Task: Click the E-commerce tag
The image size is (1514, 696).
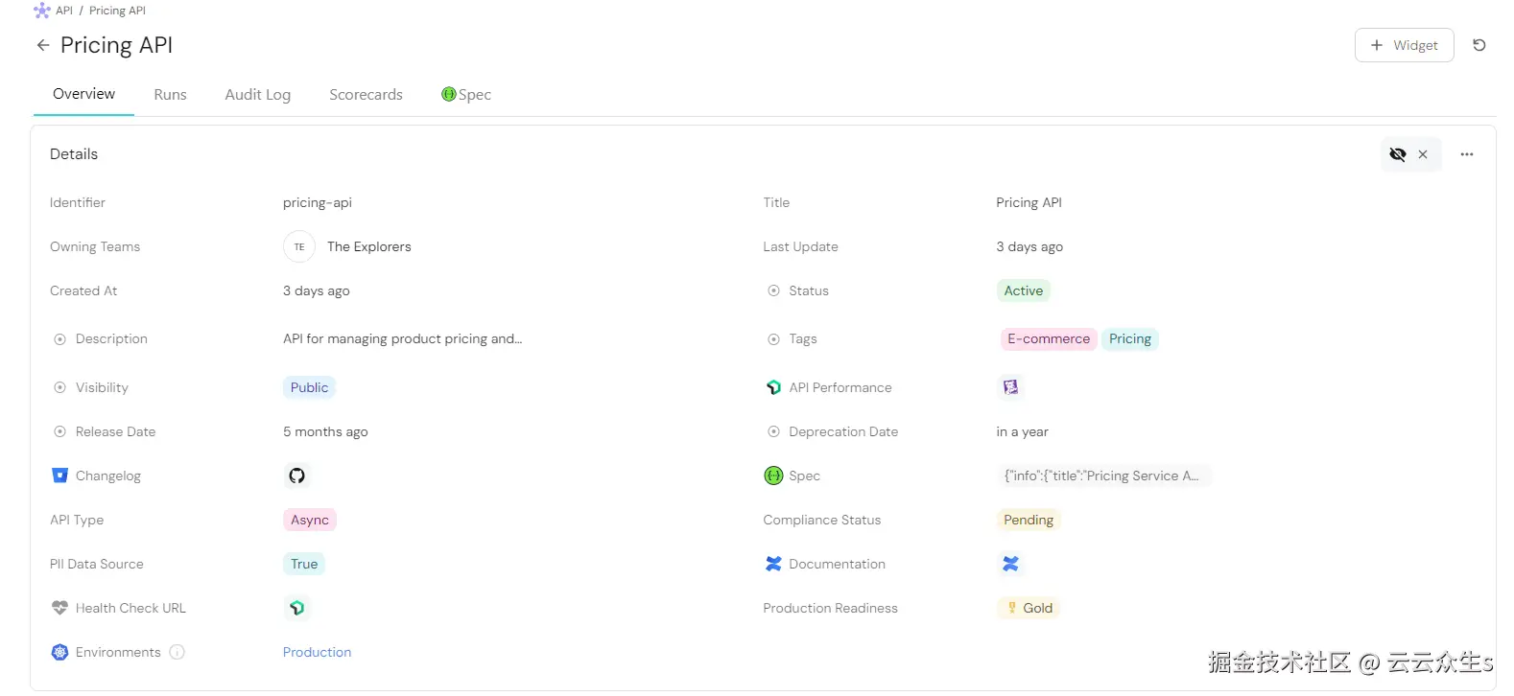Action: [1048, 339]
